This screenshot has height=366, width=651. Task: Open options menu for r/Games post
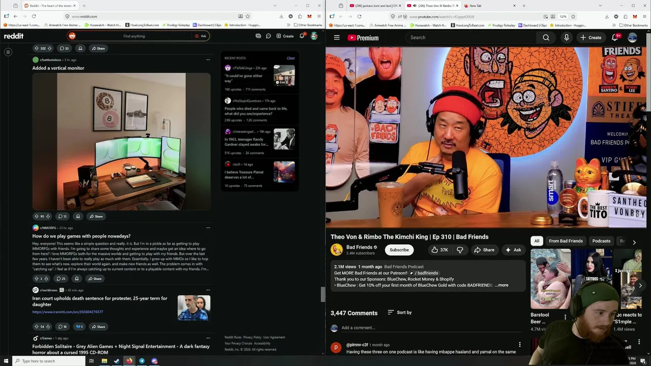pos(208,338)
